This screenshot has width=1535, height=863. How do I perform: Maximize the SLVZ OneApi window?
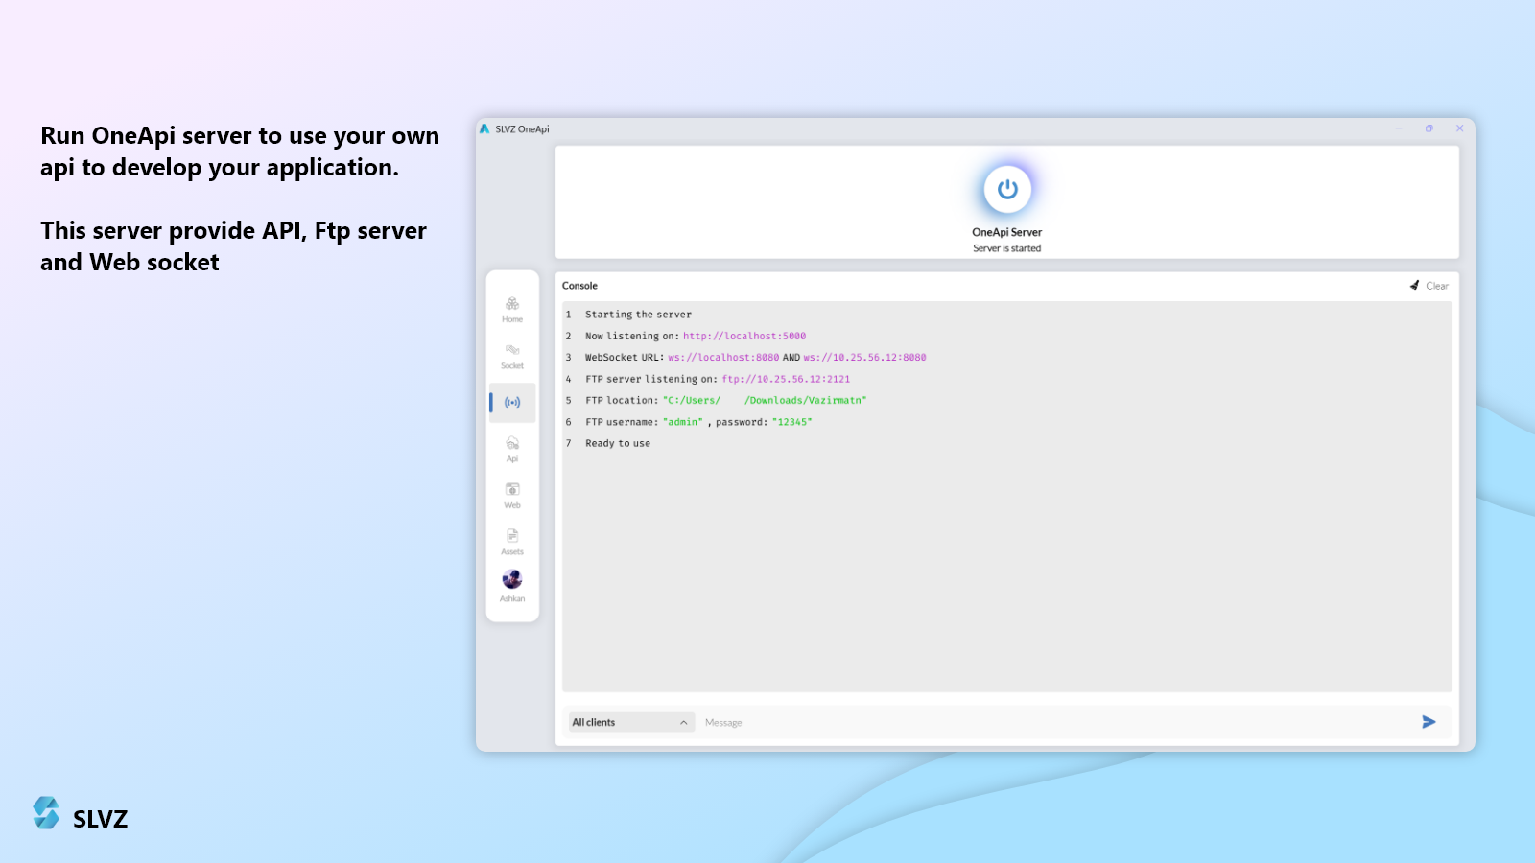pyautogui.click(x=1429, y=128)
